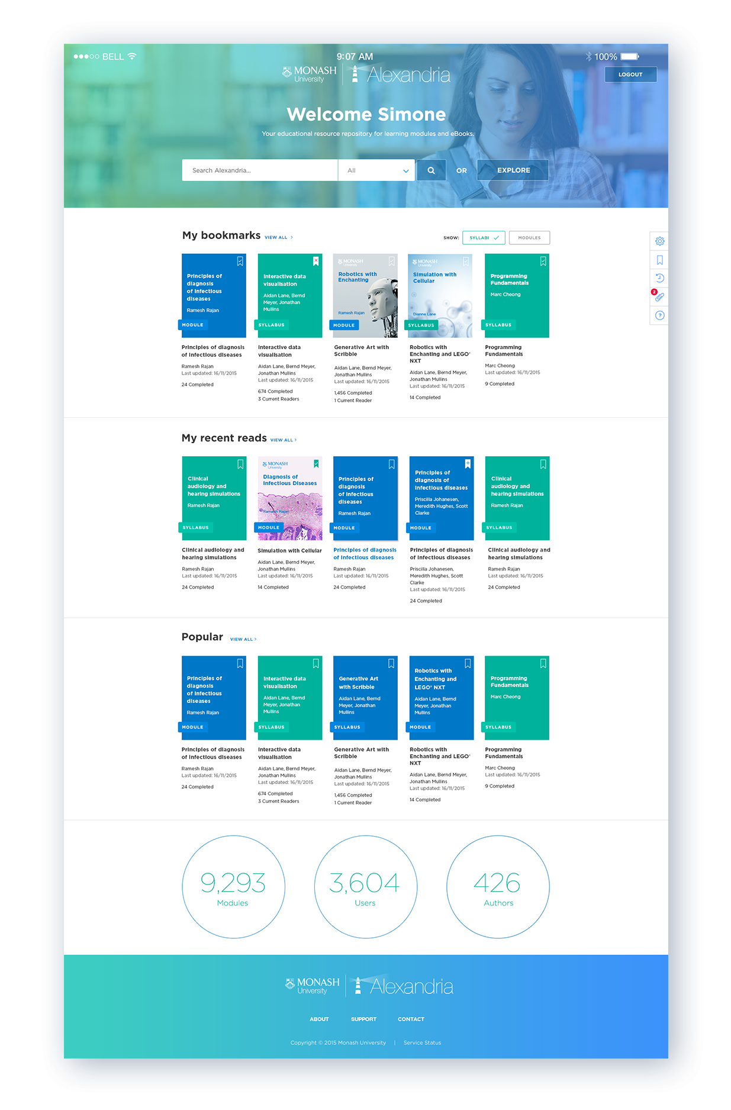Open About in the footer menu
This screenshot has width=731, height=1110.
[x=319, y=1019]
